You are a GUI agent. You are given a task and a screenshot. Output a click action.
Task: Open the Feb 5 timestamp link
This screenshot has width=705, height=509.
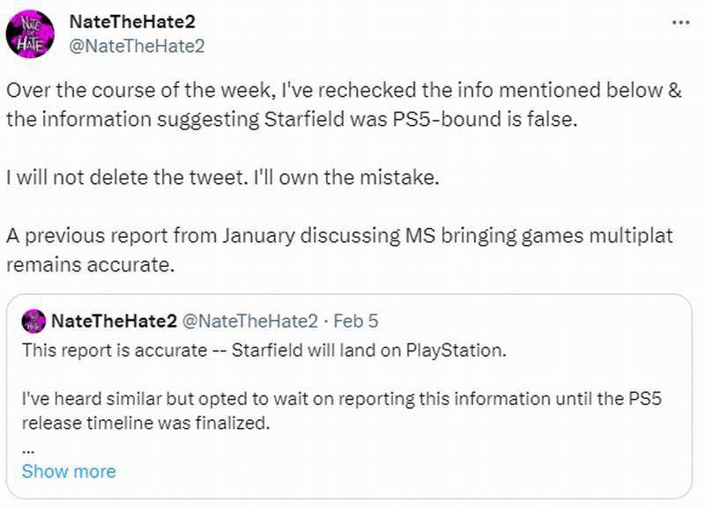[357, 321]
